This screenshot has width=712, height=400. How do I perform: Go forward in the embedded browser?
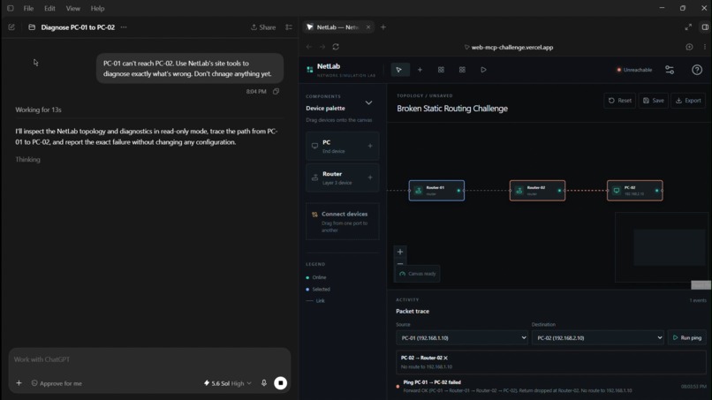coord(322,47)
